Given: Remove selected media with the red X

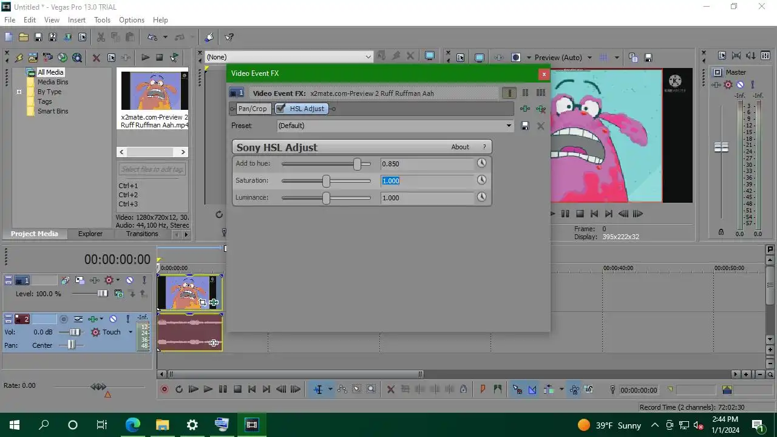Looking at the screenshot, I should (97, 58).
